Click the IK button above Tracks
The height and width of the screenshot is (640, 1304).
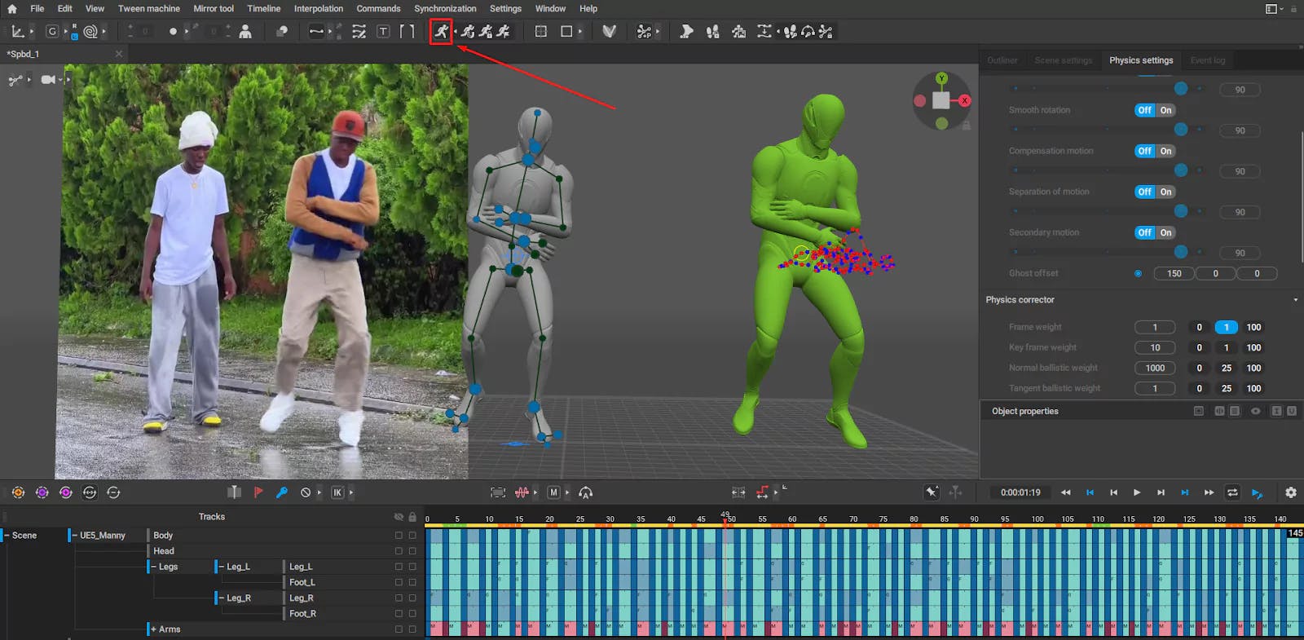(337, 492)
